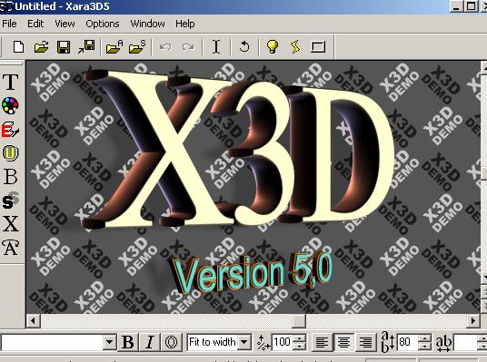Decrease the line spacing value 80
This screenshot has height=362, width=487.
pos(424,347)
